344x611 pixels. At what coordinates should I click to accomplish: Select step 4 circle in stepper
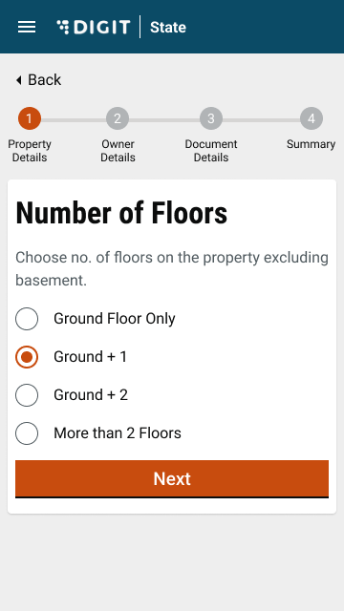point(312,118)
